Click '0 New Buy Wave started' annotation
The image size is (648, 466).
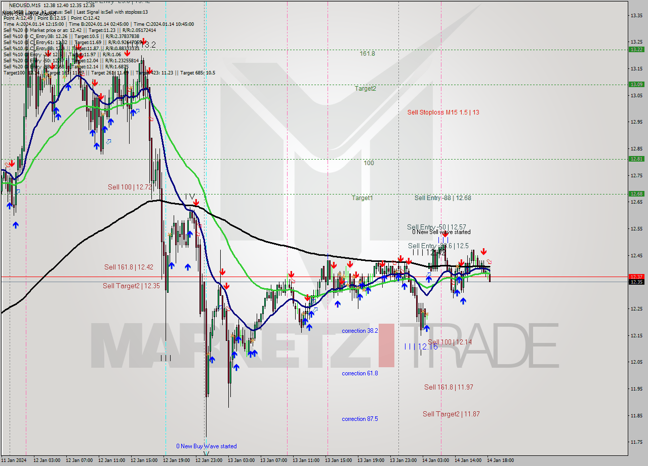(x=206, y=446)
